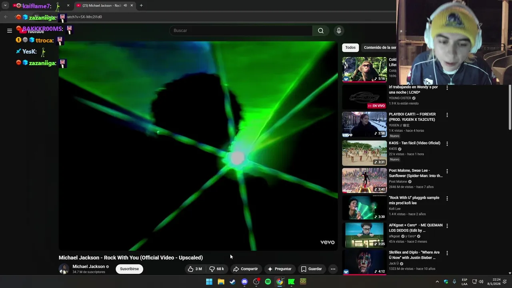
Task: Open options menu for K4OS Tan fácil video
Action: coord(447,144)
